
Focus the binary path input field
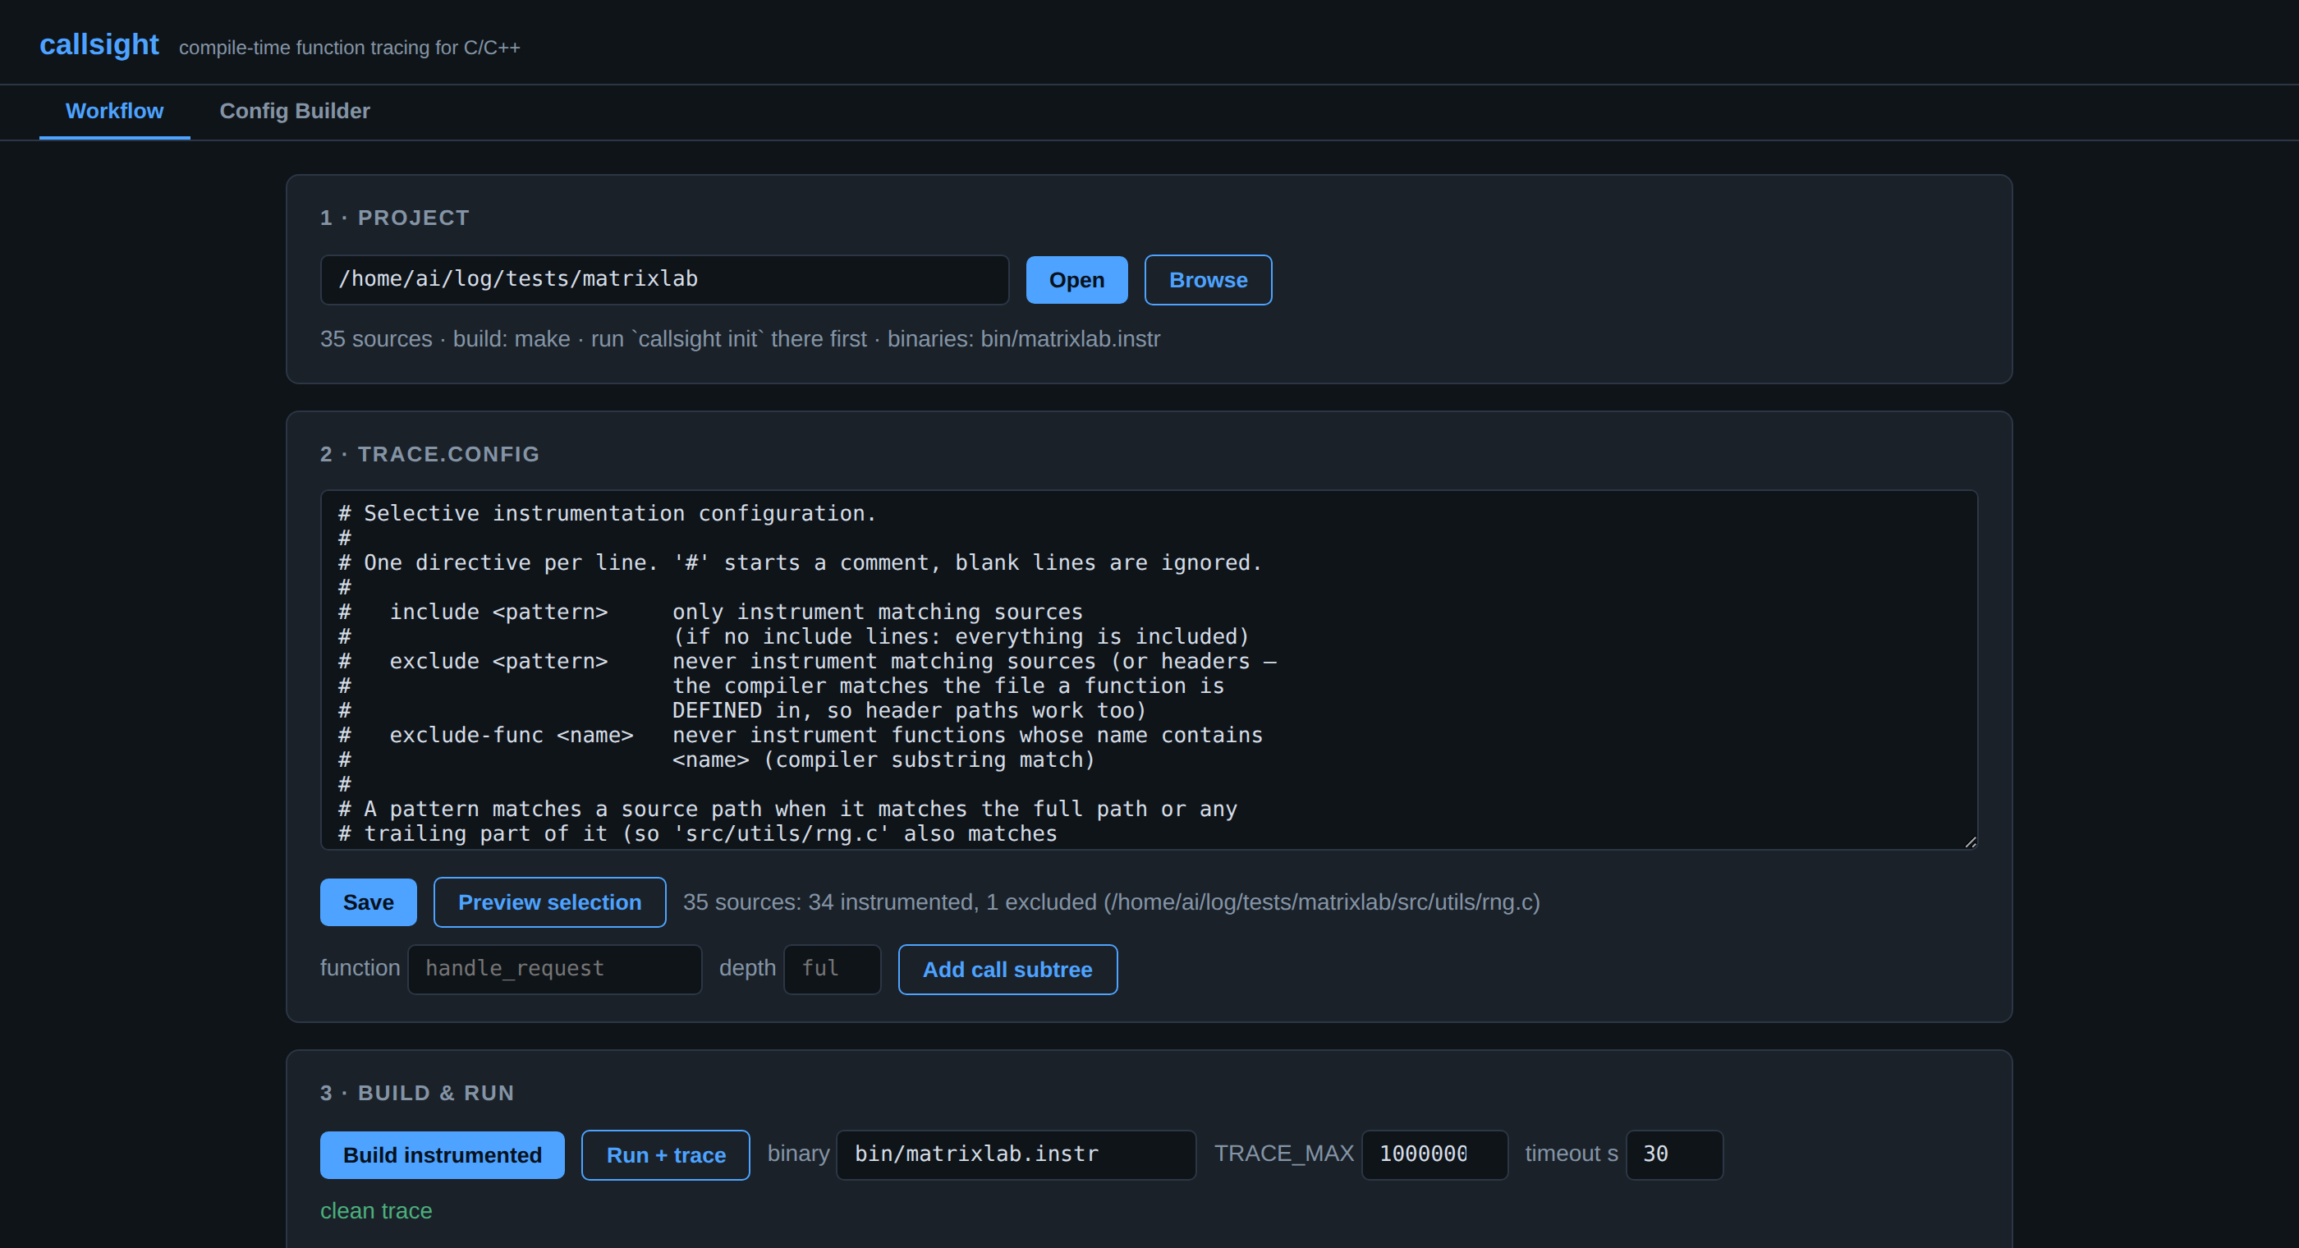pos(1016,1154)
